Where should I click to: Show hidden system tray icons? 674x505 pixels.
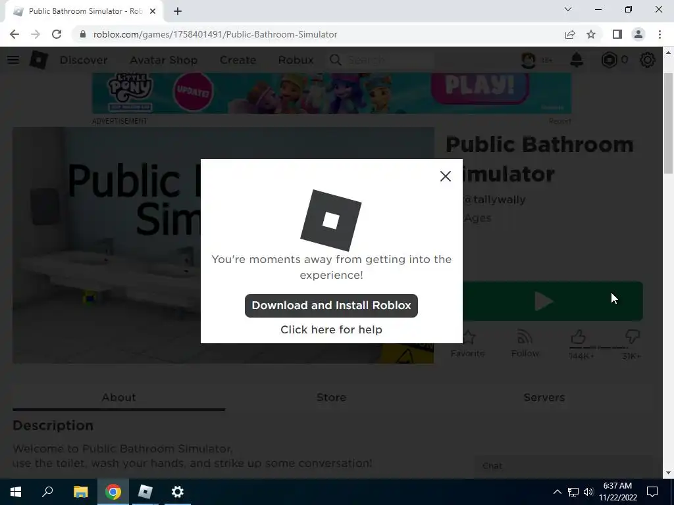pyautogui.click(x=557, y=492)
